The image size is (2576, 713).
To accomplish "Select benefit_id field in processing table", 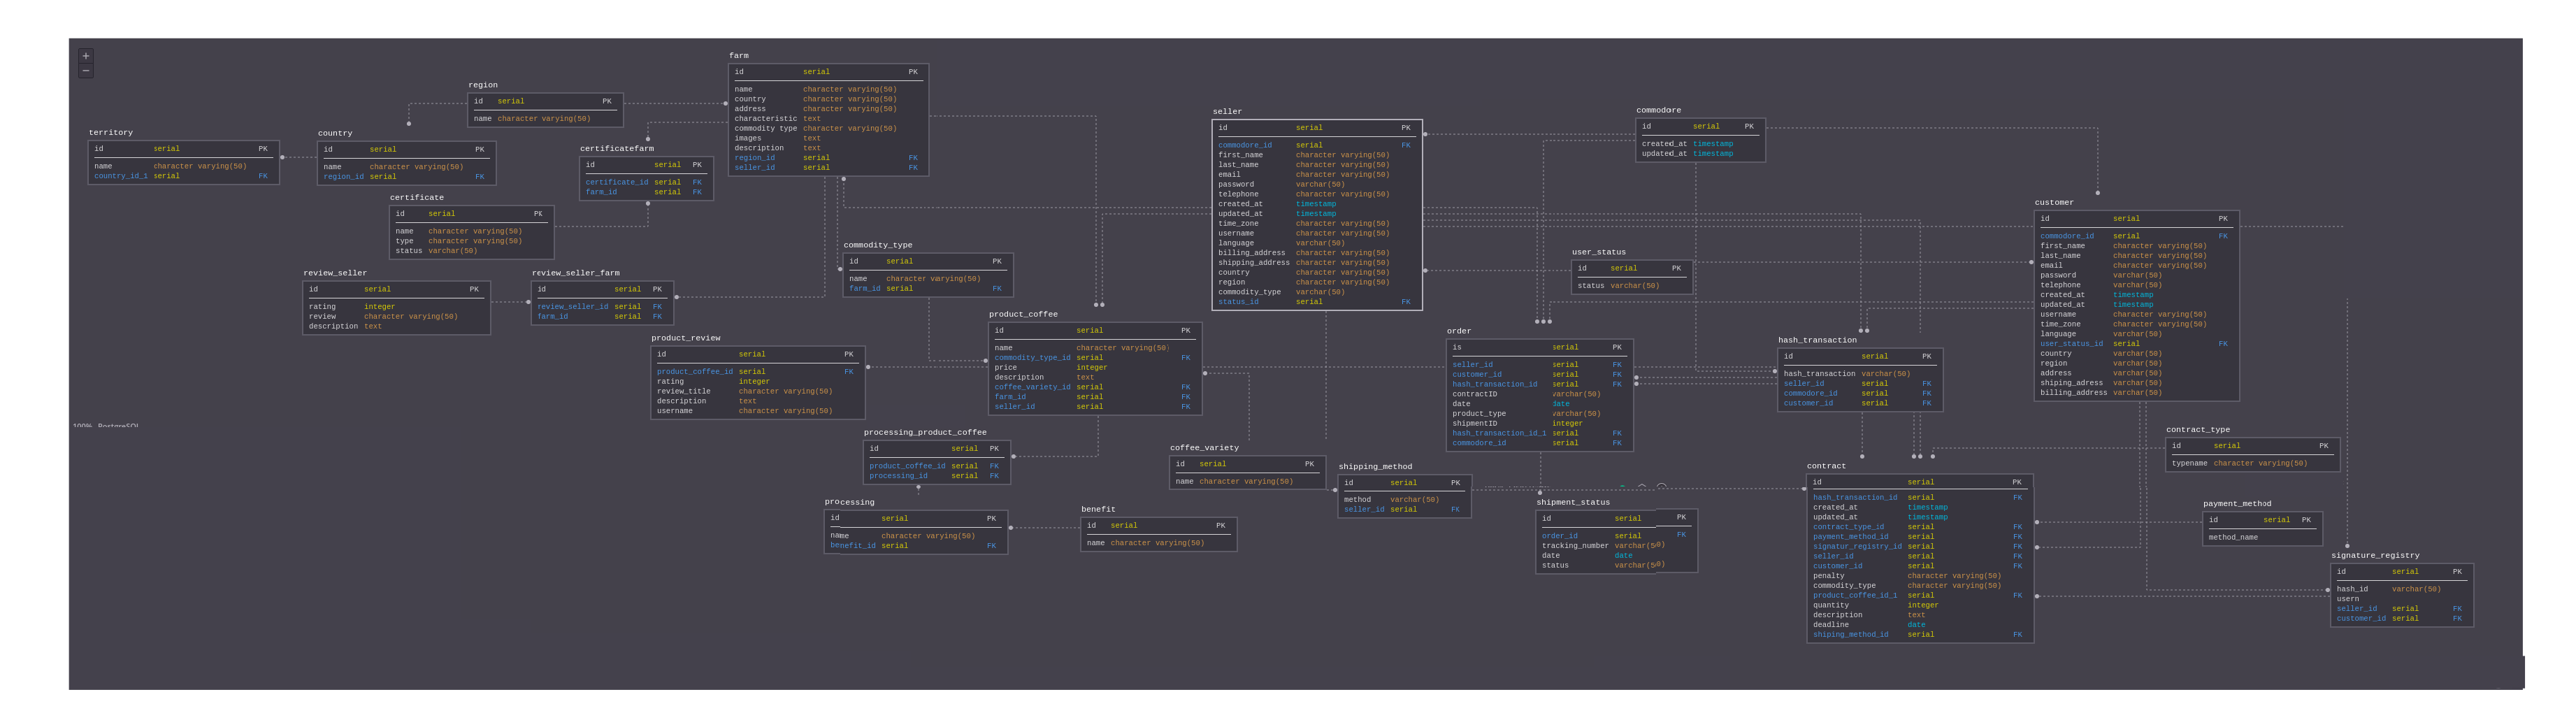I will click(853, 546).
